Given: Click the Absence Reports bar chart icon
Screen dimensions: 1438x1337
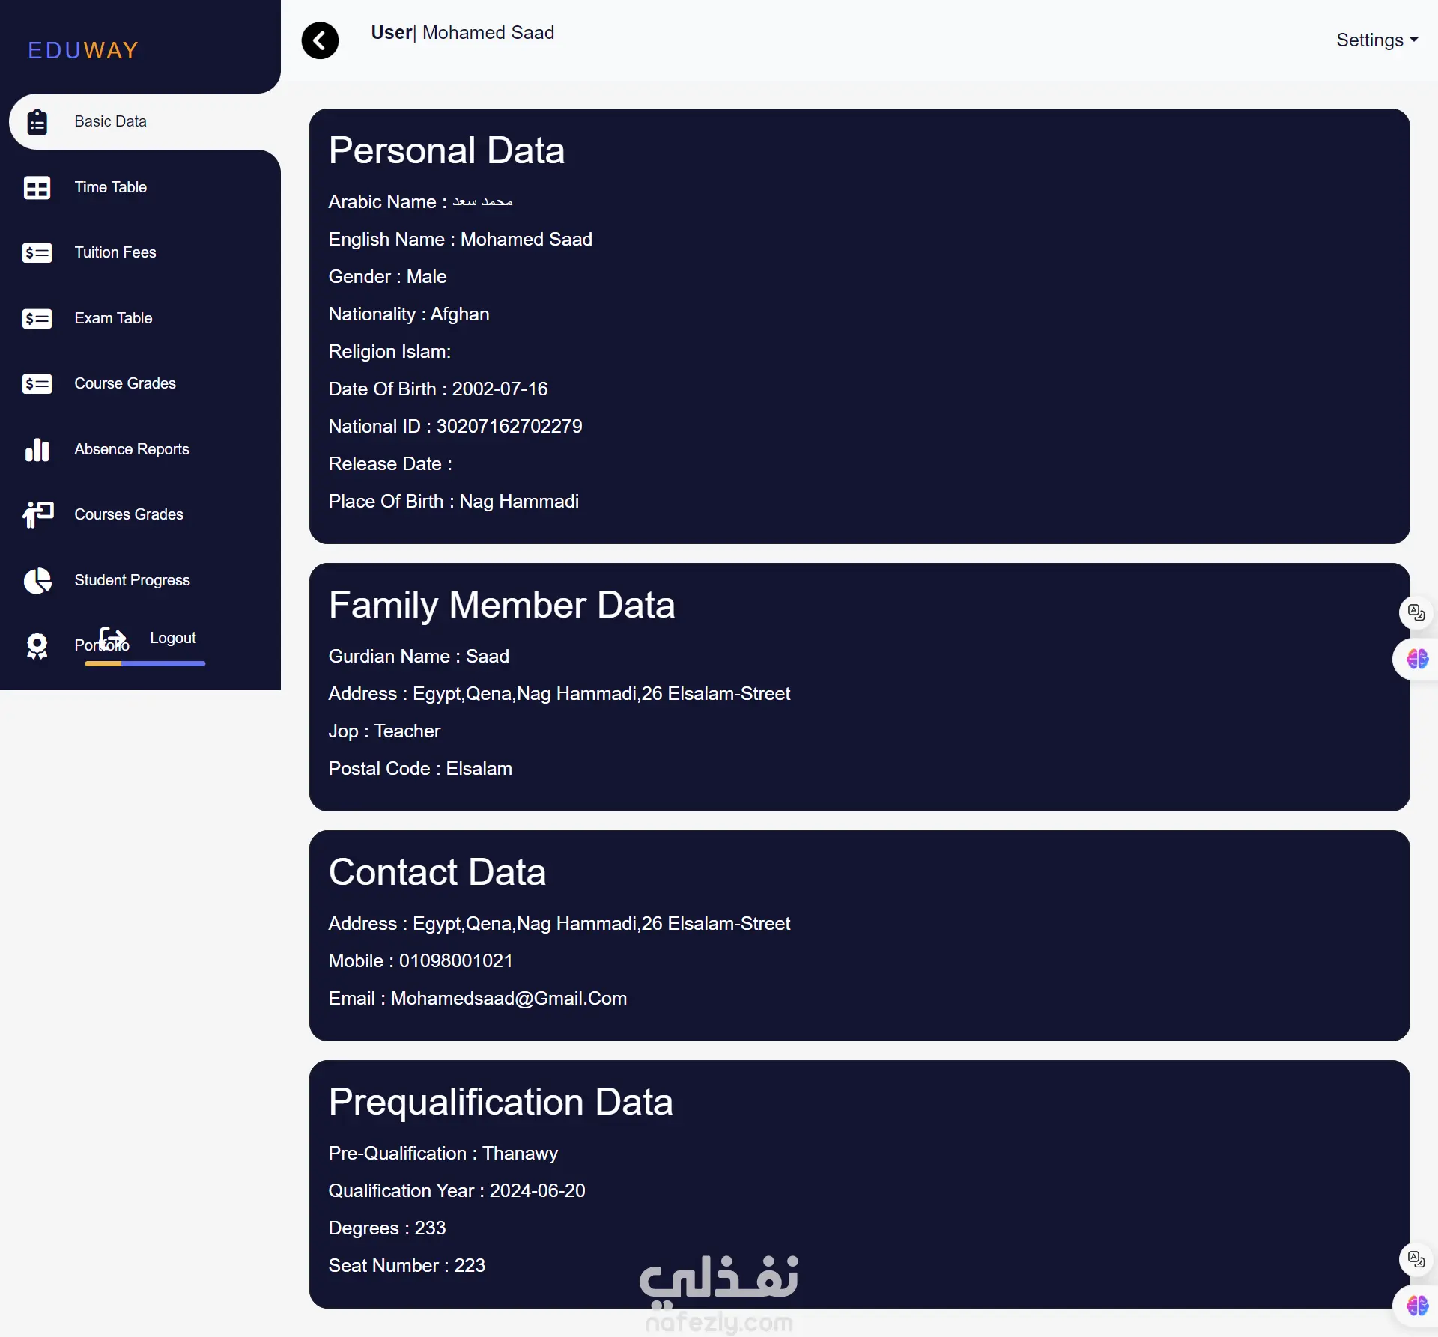Looking at the screenshot, I should (37, 450).
